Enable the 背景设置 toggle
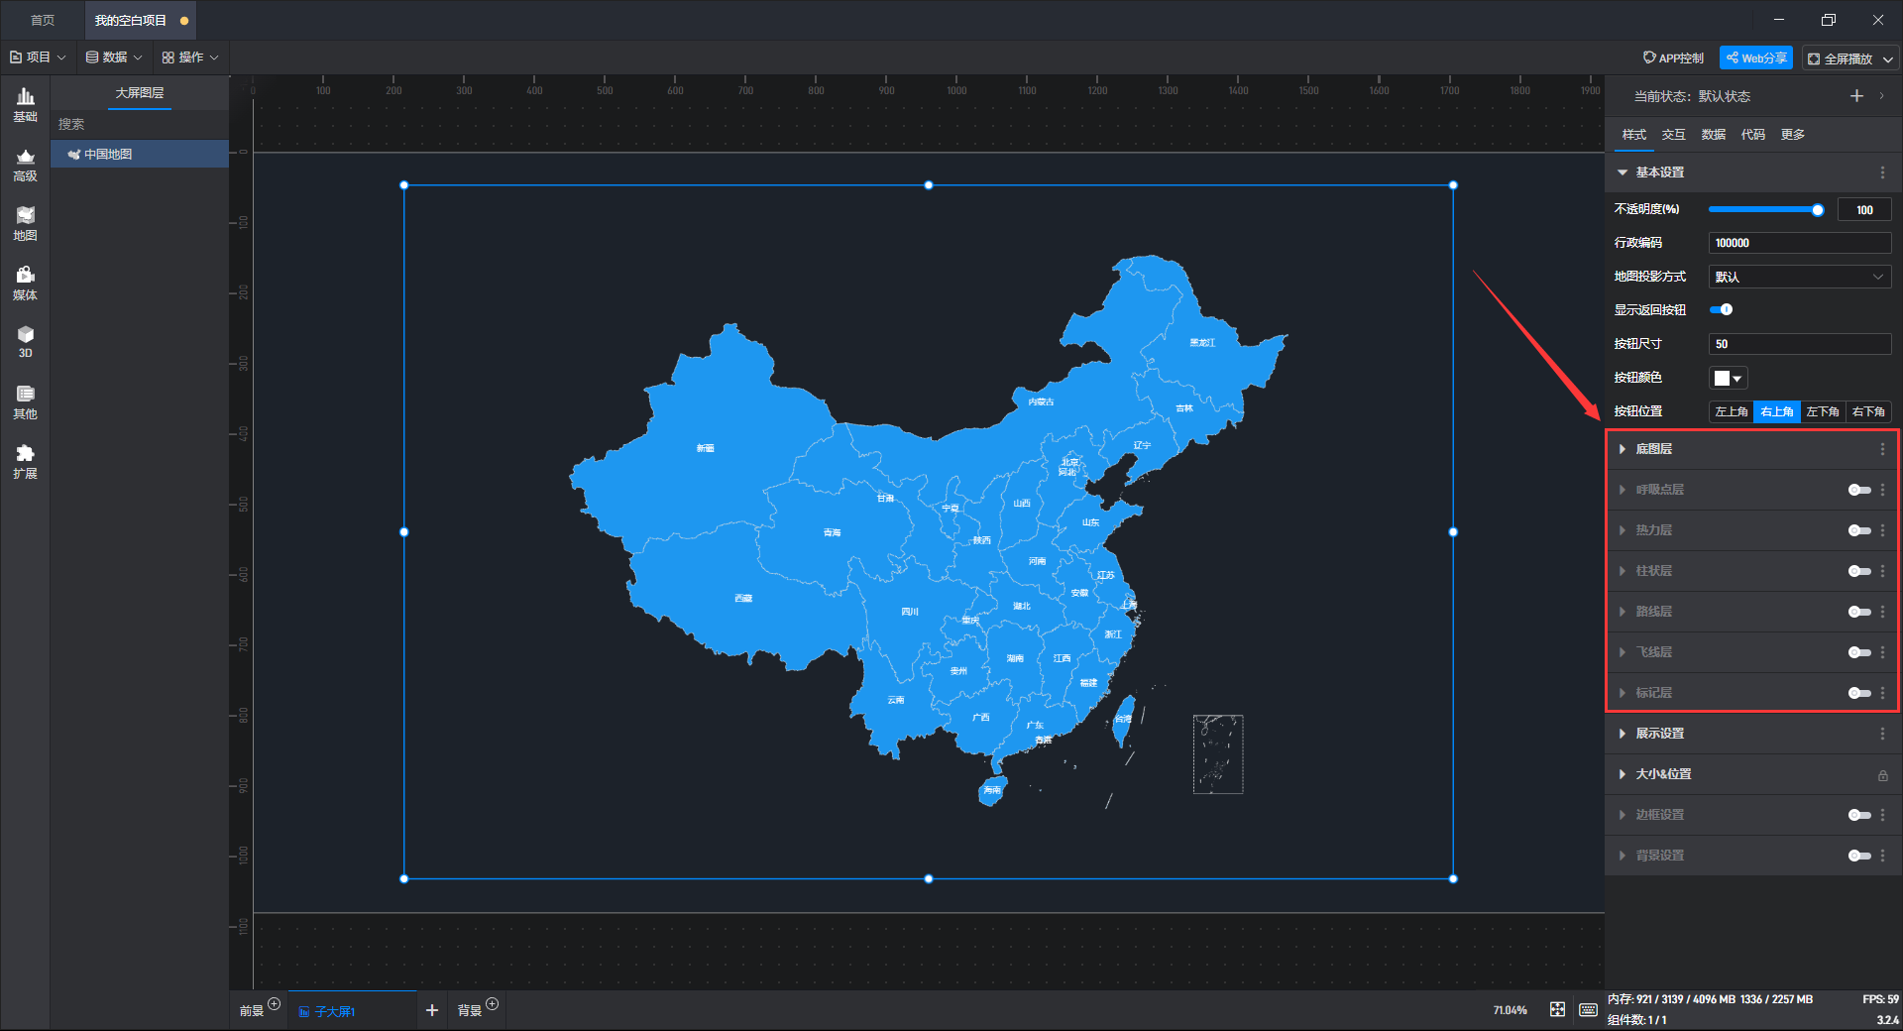The height and width of the screenshot is (1031, 1903). (1859, 856)
